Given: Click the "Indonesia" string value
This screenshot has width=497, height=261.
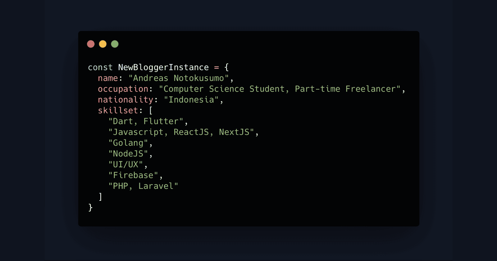Looking at the screenshot, I should 191,100.
